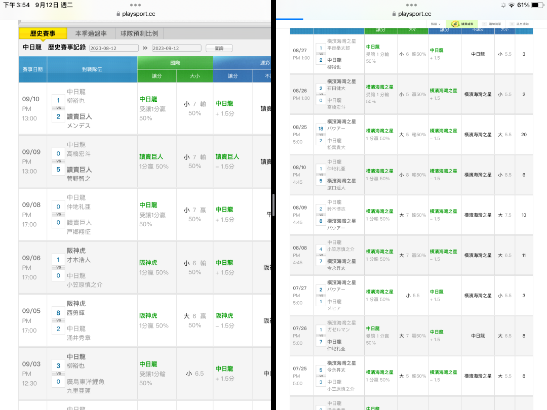Open the 球隊預測比例 tab
The image size is (547, 410).
click(139, 33)
